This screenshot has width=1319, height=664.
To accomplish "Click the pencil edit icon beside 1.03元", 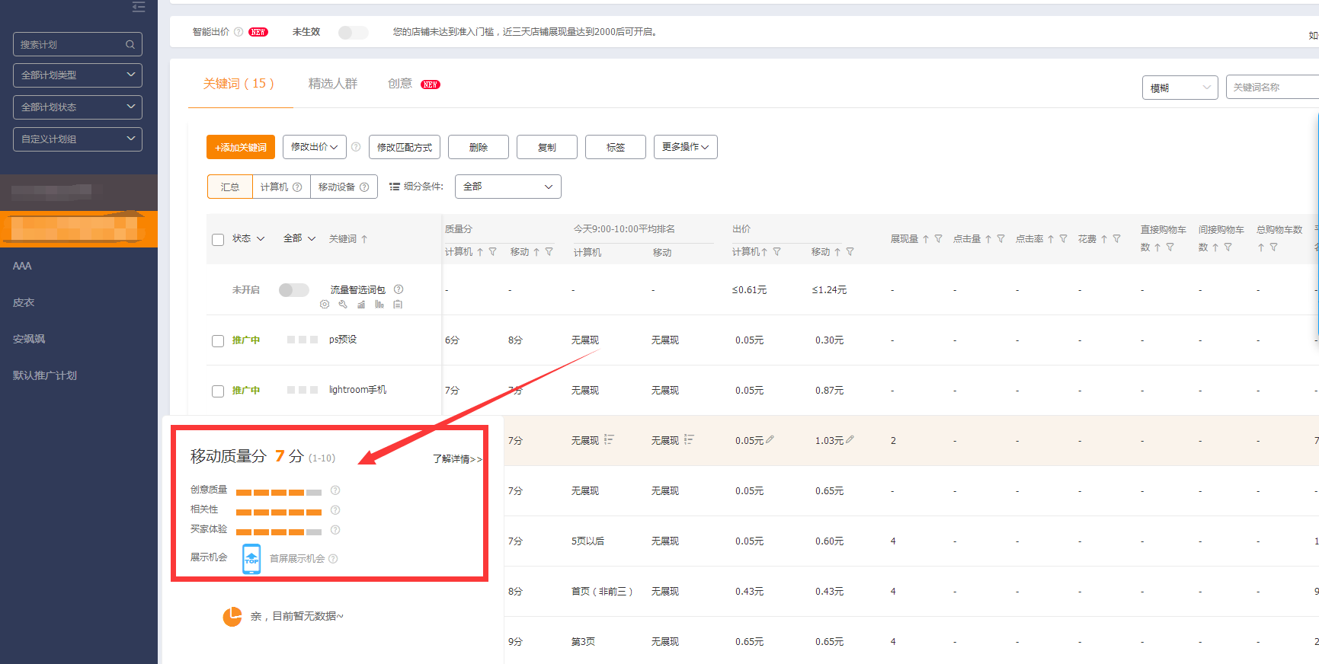I will 850,439.
